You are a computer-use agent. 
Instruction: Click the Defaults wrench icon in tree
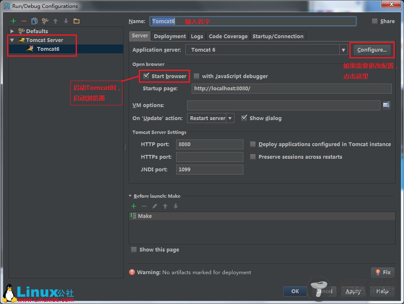pos(21,31)
